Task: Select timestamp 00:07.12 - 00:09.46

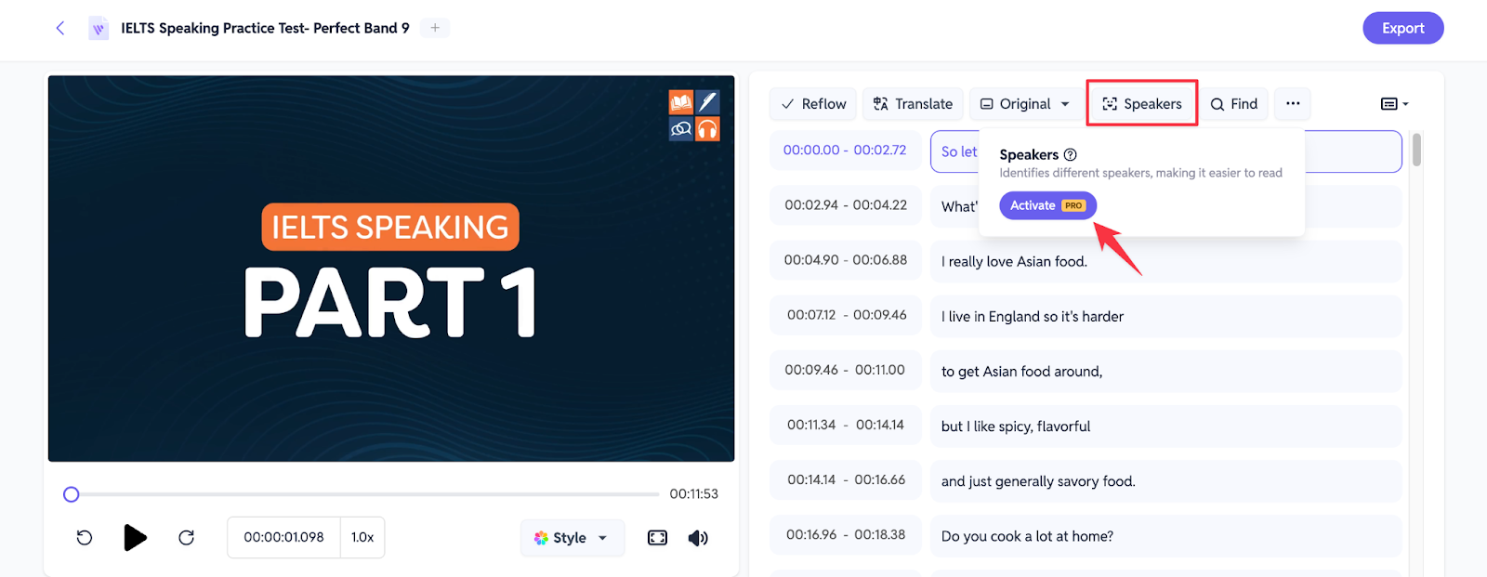Action: point(845,315)
